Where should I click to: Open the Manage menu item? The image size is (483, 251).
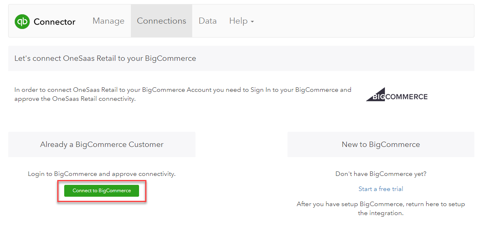(108, 21)
